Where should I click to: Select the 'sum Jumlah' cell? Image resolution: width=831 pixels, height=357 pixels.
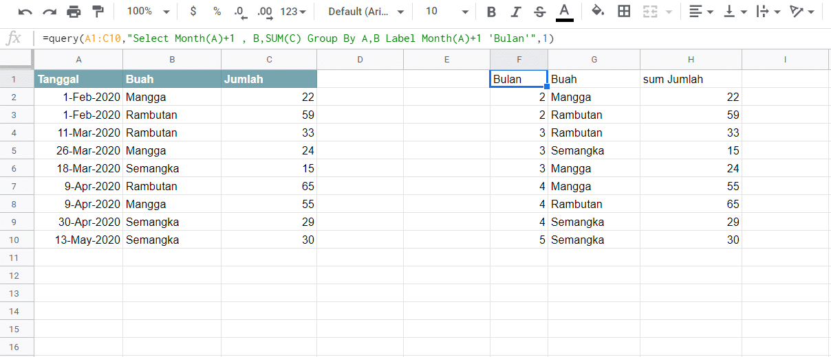point(691,79)
